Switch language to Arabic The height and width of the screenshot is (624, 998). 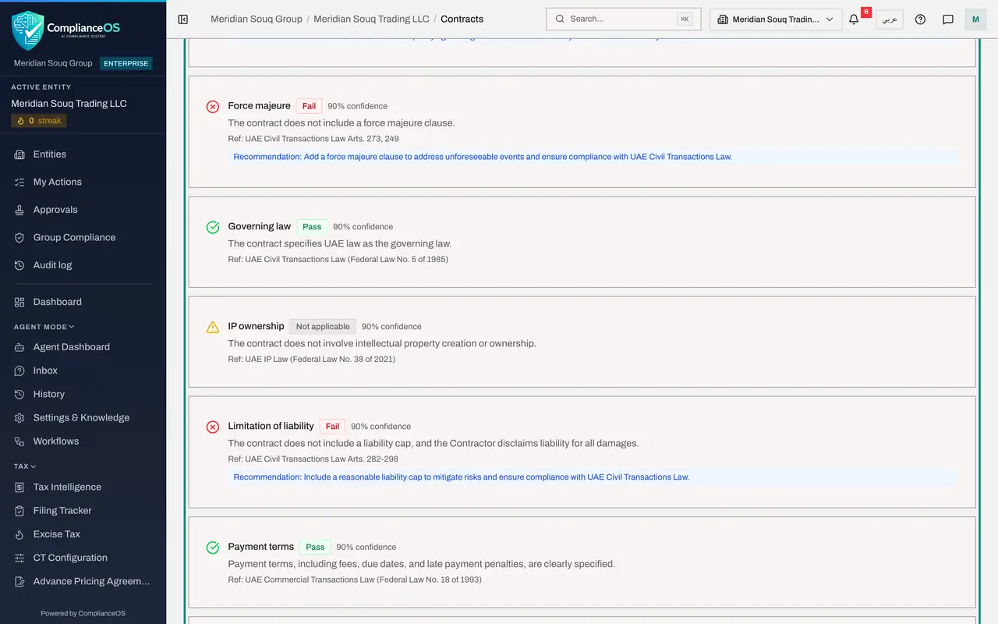tap(890, 19)
